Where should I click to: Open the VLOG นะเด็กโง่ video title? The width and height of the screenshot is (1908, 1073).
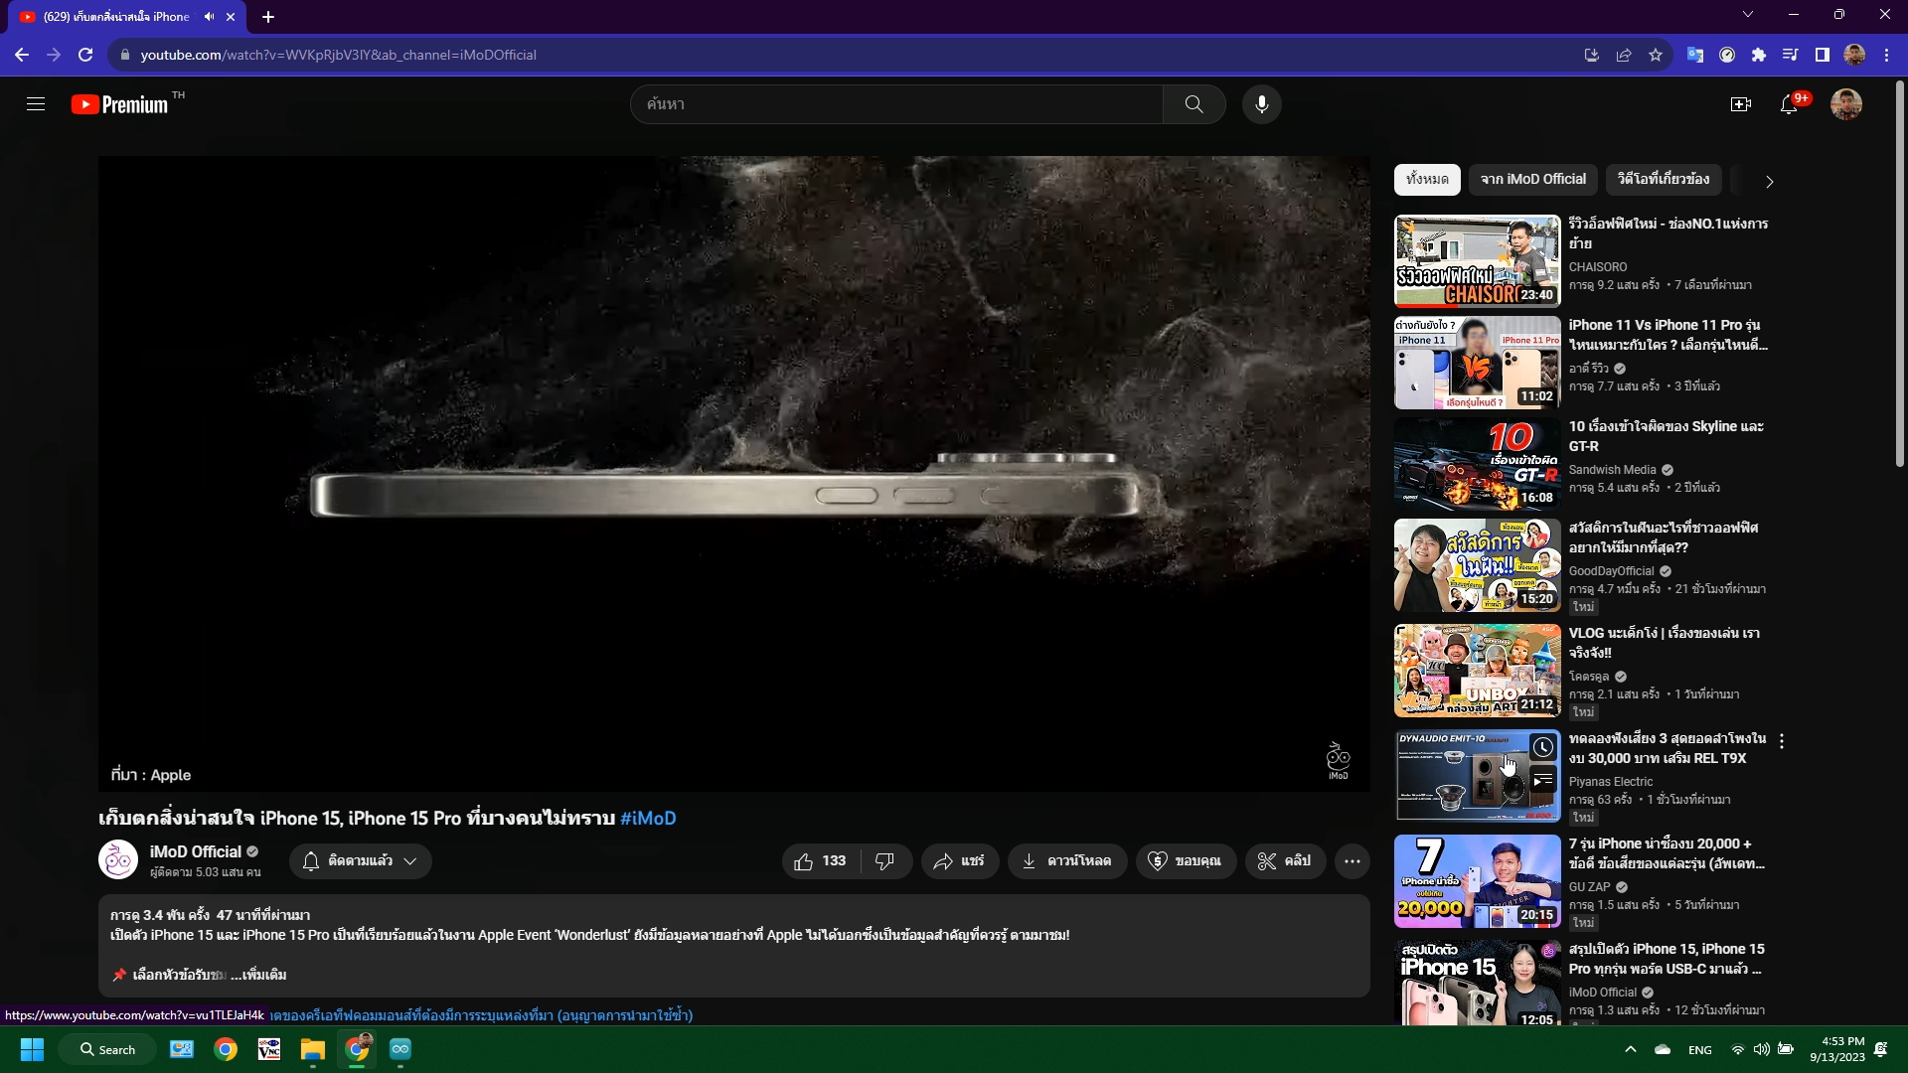[x=1665, y=643]
